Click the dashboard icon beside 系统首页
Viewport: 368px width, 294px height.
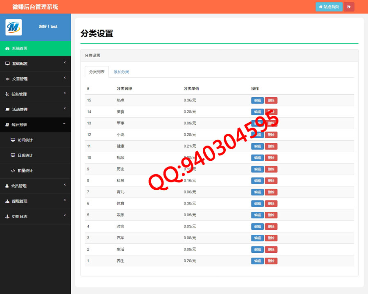point(7,49)
